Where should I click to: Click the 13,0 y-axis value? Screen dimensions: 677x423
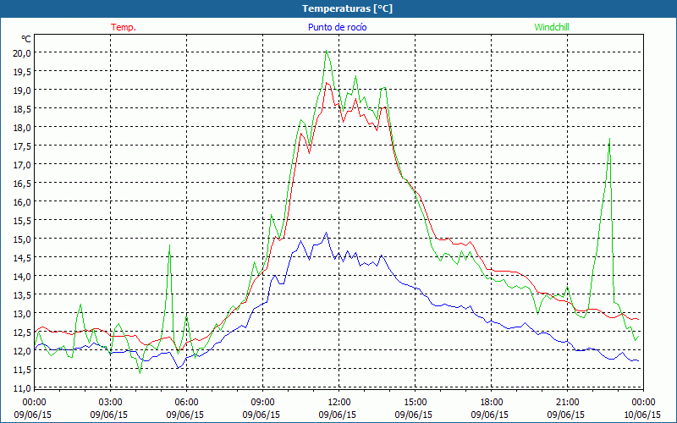click(x=22, y=313)
